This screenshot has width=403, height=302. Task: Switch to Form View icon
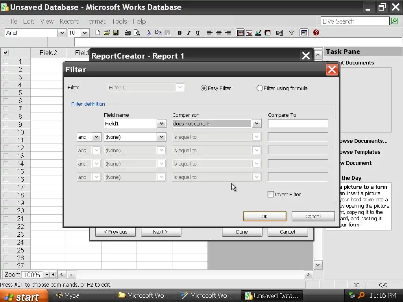pos(249,33)
